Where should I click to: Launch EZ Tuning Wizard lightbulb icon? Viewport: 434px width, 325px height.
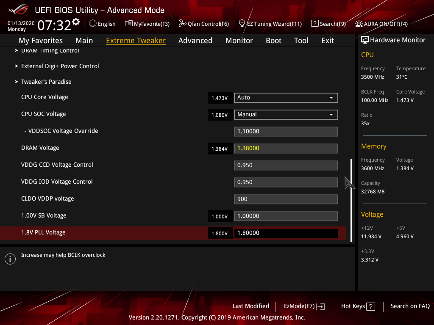tap(242, 24)
